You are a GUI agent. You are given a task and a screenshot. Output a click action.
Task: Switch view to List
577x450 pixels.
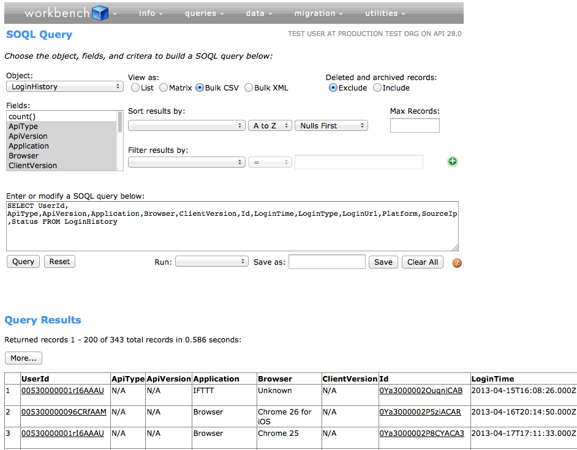click(x=135, y=87)
